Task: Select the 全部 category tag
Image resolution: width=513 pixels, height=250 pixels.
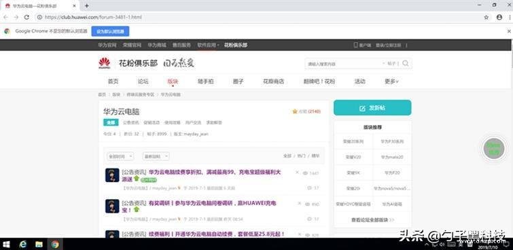Action: click(x=111, y=123)
